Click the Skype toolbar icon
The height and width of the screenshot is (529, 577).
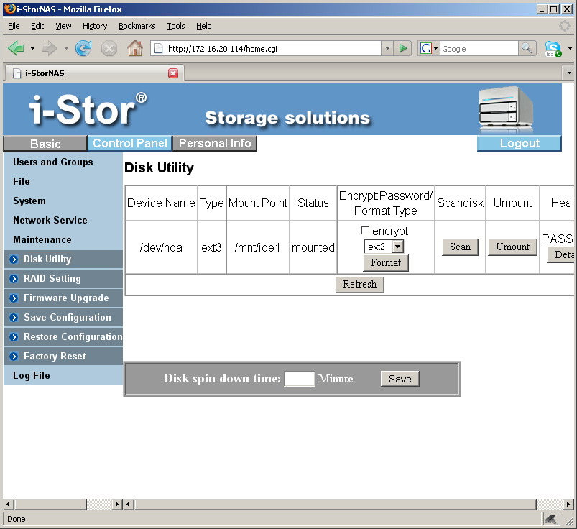553,49
